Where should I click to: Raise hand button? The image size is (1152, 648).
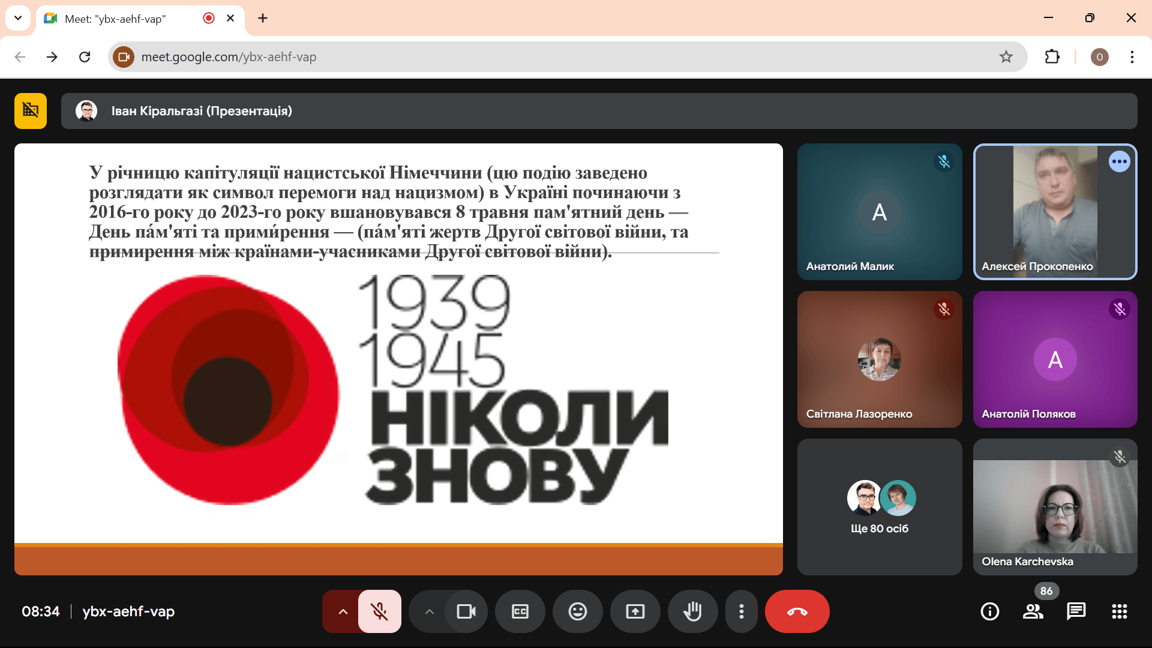click(693, 611)
